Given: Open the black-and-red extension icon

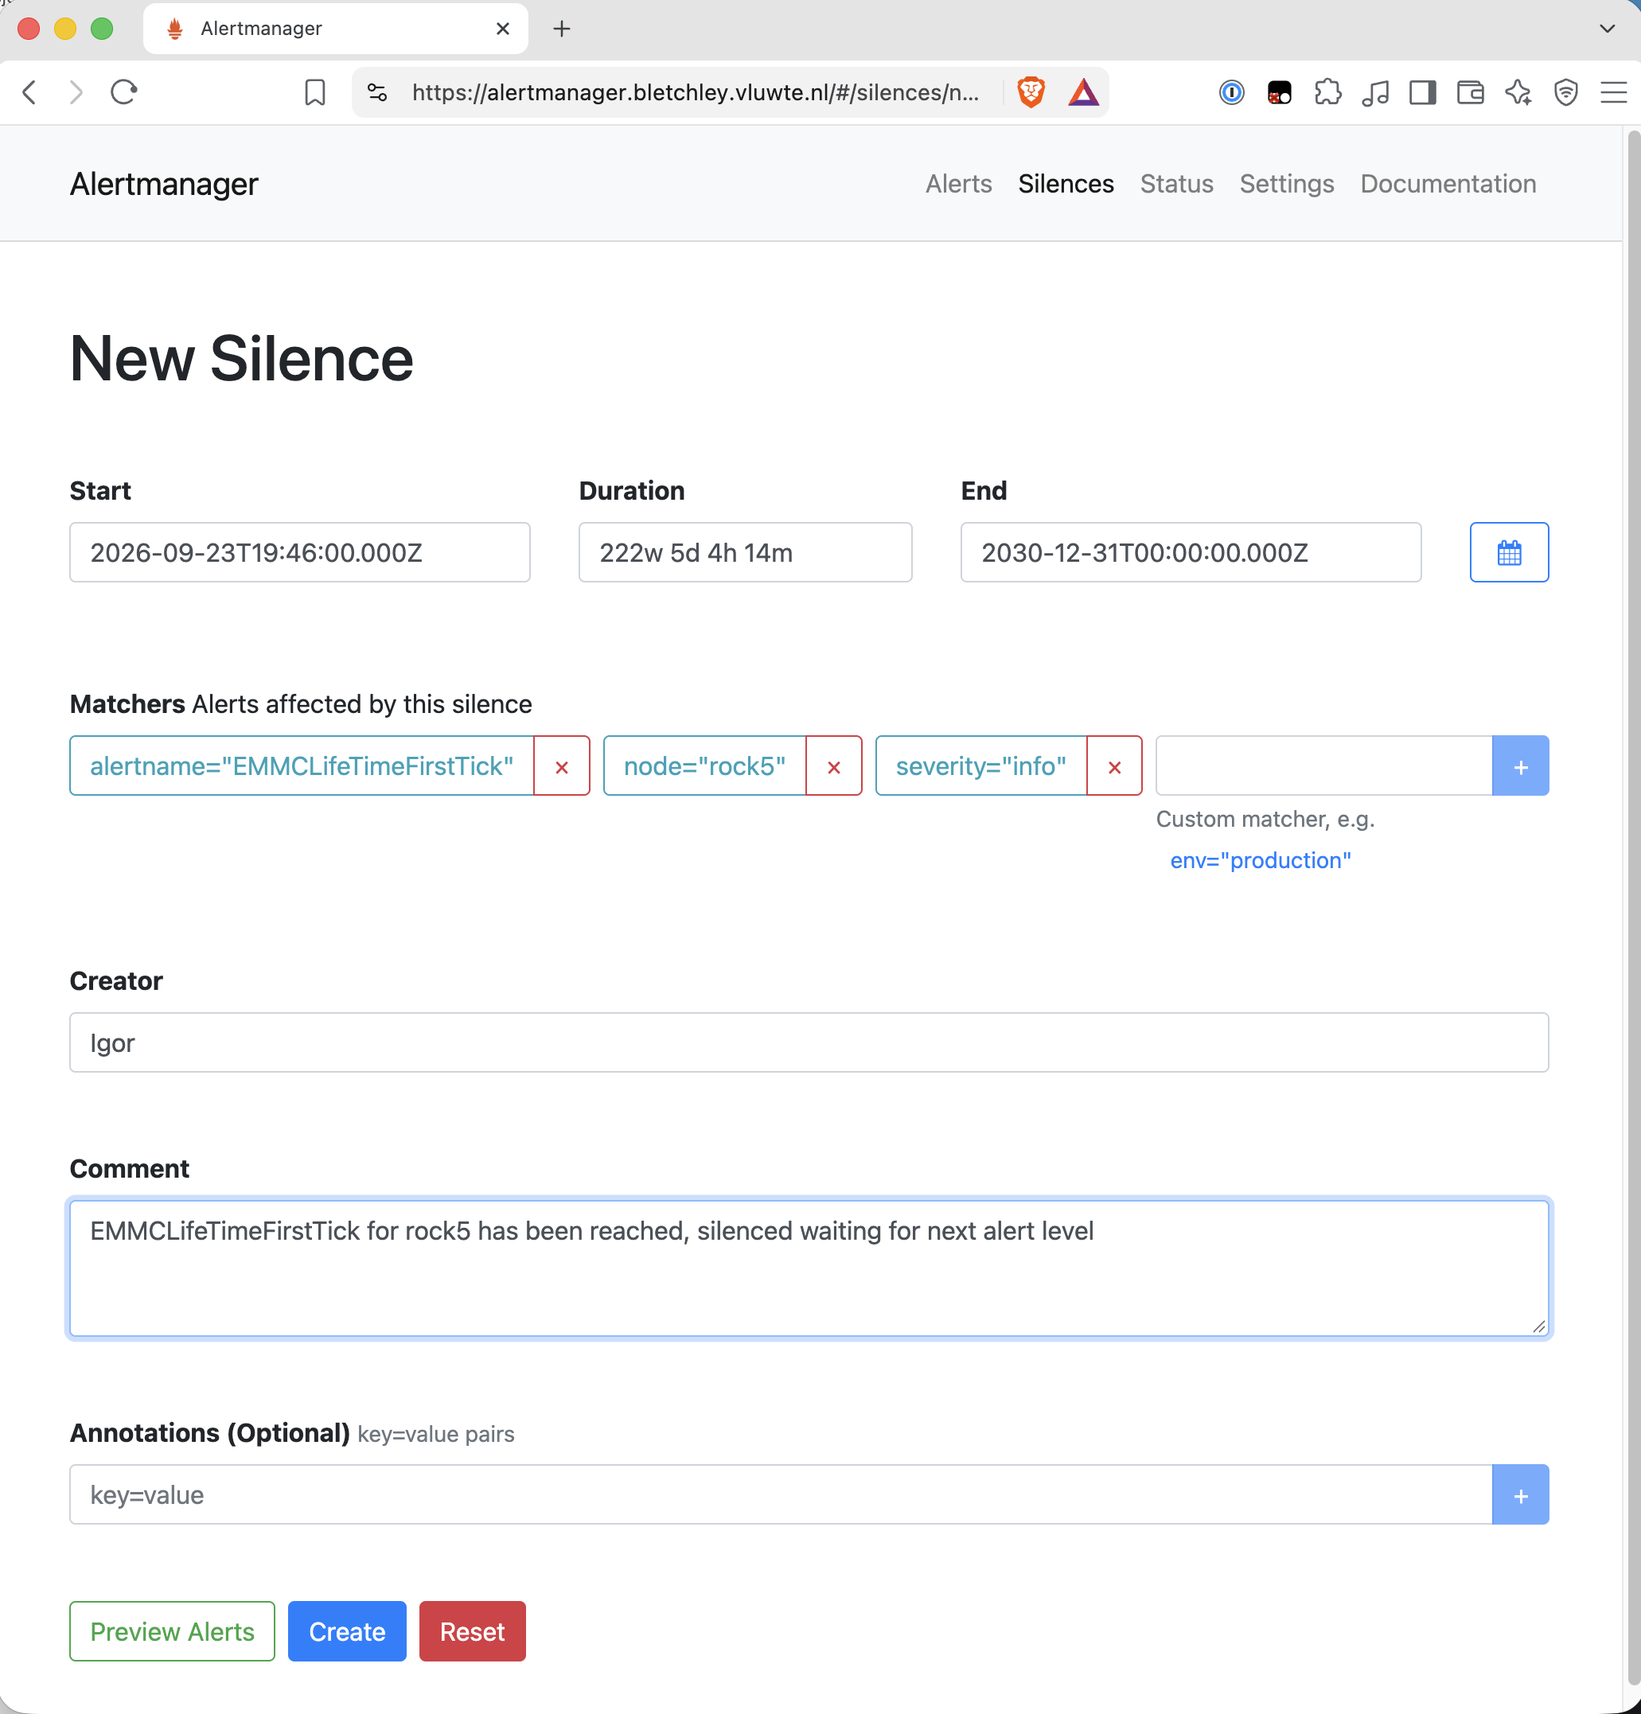Looking at the screenshot, I should pyautogui.click(x=1279, y=92).
